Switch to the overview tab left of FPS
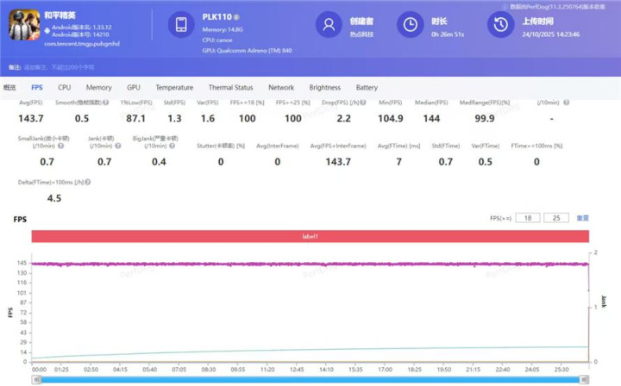Screen dimensions: 621x386 pyautogui.click(x=9, y=87)
